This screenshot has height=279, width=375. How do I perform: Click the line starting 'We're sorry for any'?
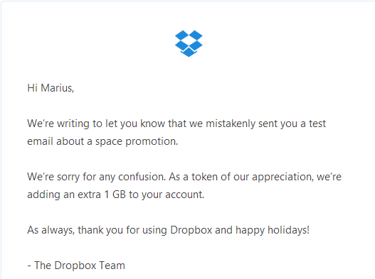pos(184,177)
